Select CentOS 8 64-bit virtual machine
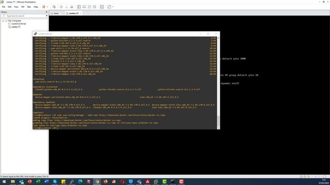 (x=19, y=24)
